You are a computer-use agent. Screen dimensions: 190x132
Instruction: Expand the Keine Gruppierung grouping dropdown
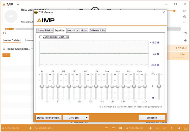32,49
